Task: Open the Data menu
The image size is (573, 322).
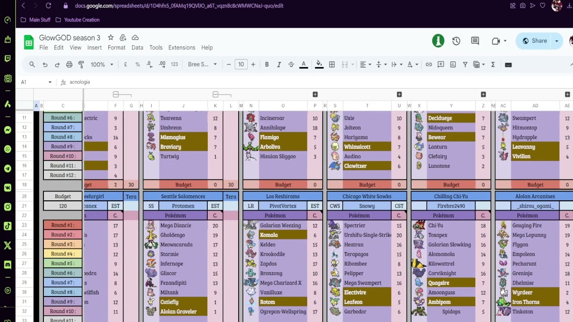Action: point(137,47)
